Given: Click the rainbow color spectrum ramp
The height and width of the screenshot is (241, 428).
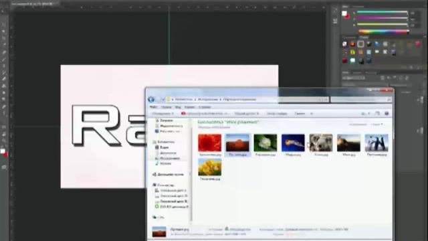Looking at the screenshot, I should tap(383, 31).
